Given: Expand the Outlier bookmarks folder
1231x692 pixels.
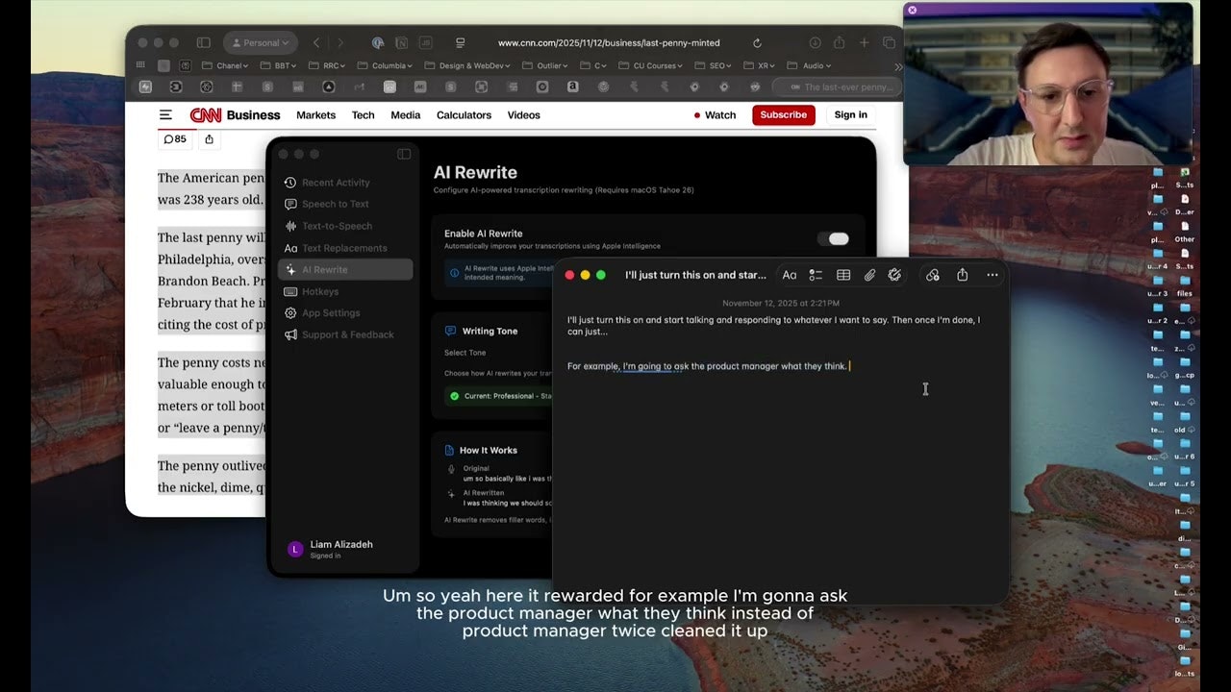Looking at the screenshot, I should (x=547, y=65).
